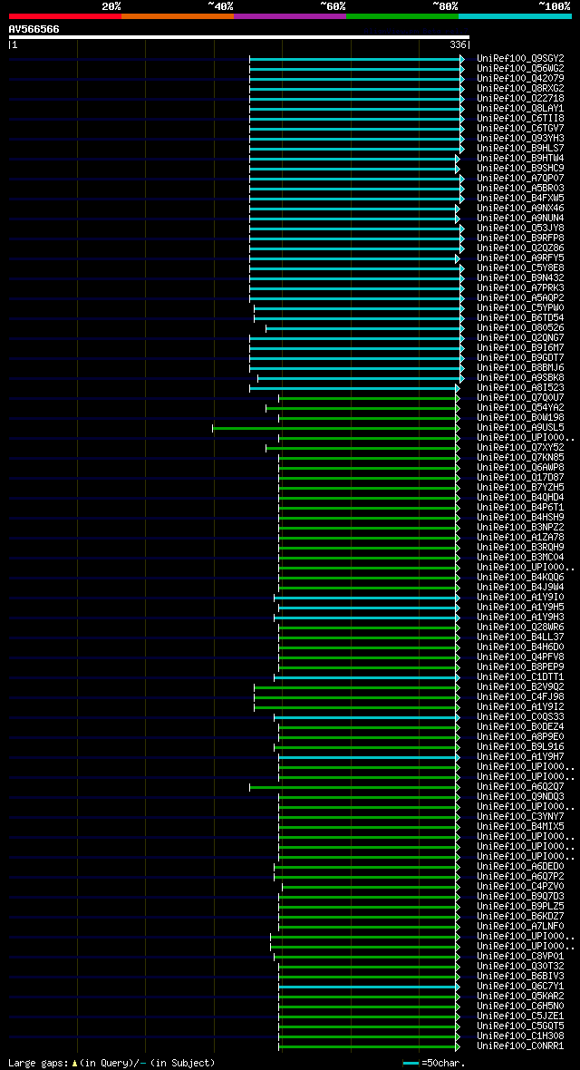
Task: Open the UniRef100_B9HLS7 hit
Action: point(520,148)
